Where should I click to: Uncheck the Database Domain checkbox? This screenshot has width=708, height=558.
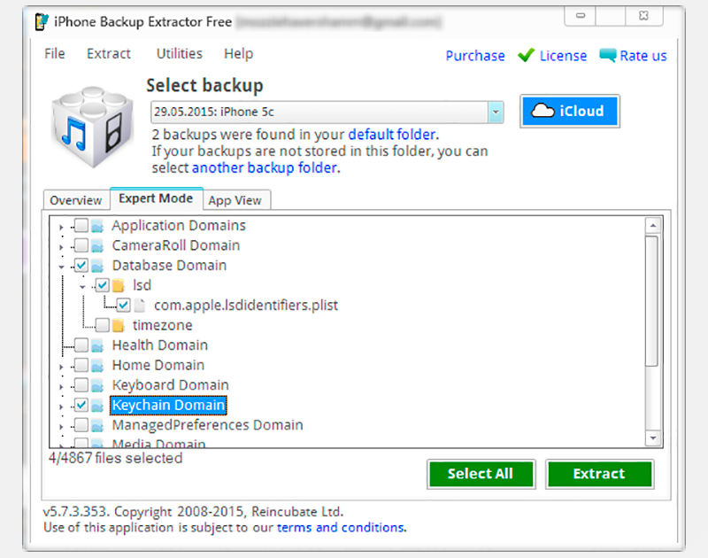pos(81,265)
